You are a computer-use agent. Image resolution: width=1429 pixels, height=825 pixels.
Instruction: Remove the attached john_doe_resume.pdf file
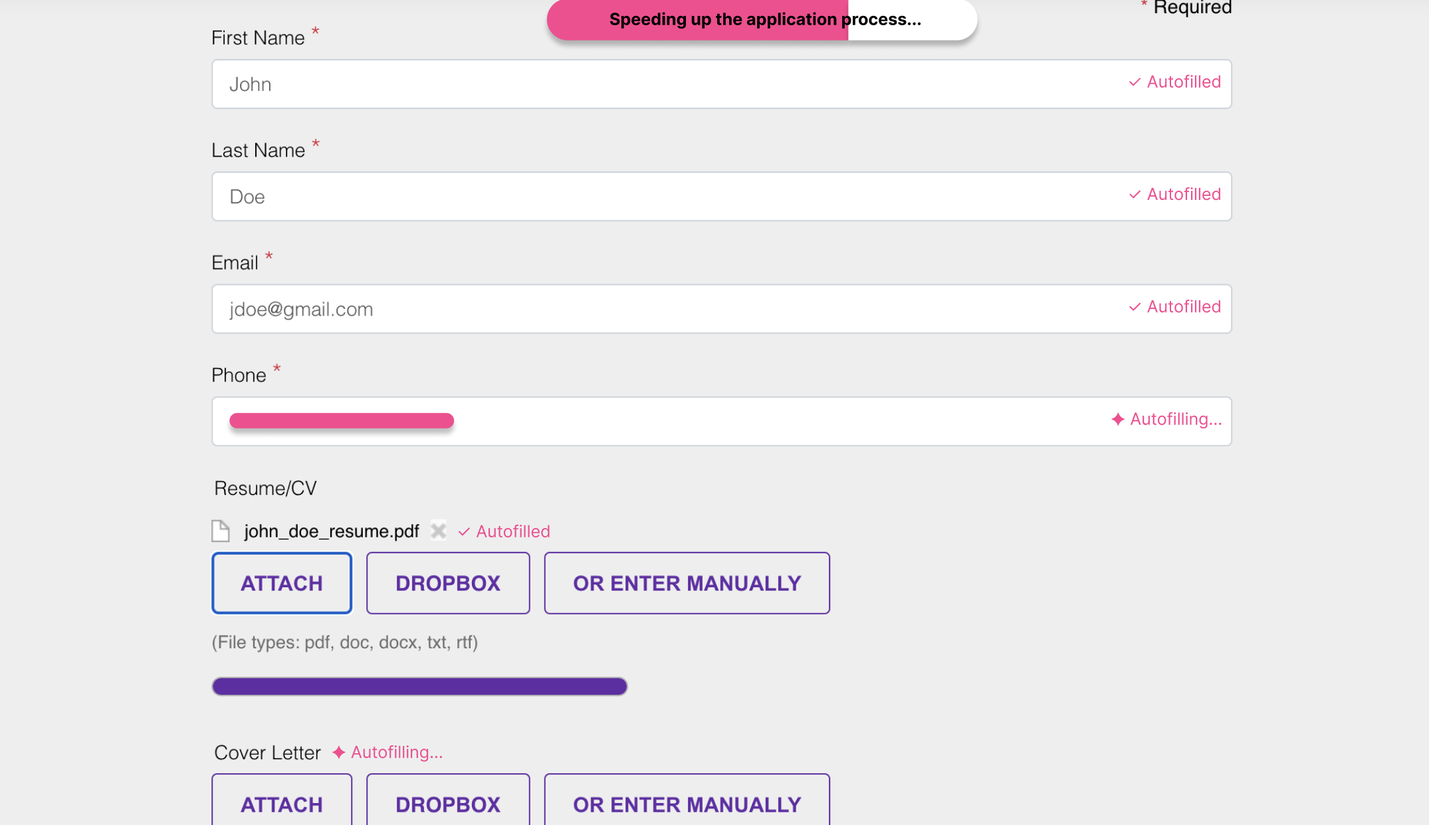(x=438, y=531)
